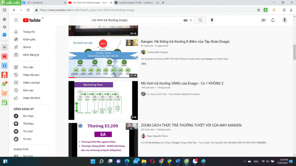296x166 pixels.
Task: Show hidden system tray icons chevron
Action: click(x=245, y=161)
